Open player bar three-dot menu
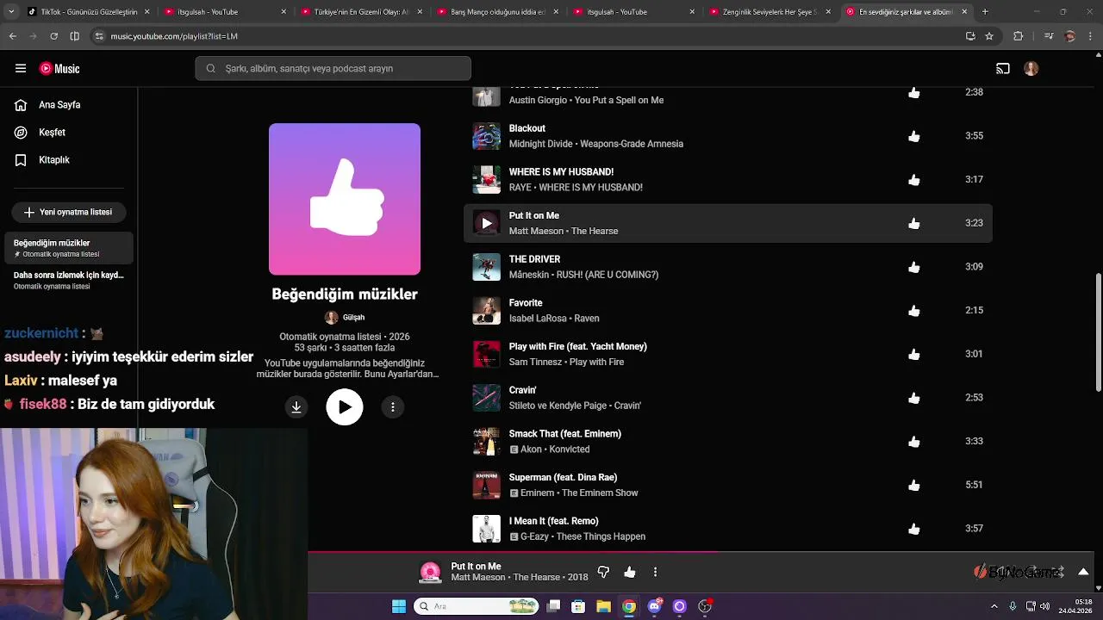The image size is (1103, 620). point(655,572)
